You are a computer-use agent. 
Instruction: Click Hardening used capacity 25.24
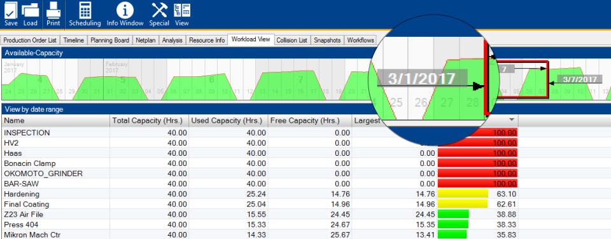click(x=256, y=194)
